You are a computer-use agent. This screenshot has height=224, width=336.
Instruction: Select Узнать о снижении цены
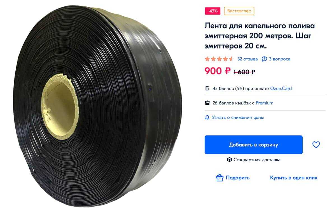pos(238,118)
